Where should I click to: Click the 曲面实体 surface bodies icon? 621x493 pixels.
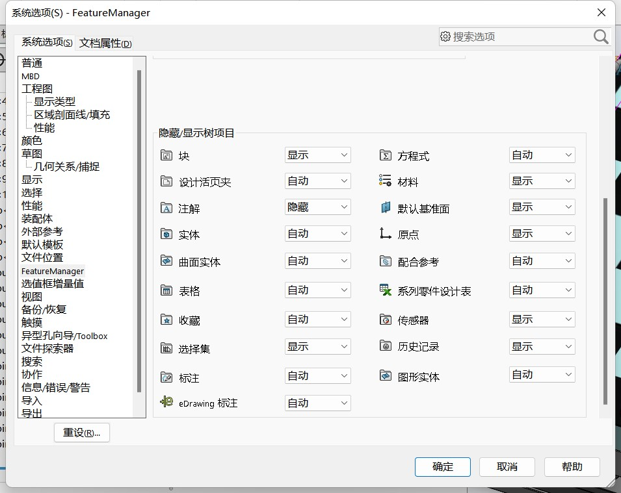point(166,261)
